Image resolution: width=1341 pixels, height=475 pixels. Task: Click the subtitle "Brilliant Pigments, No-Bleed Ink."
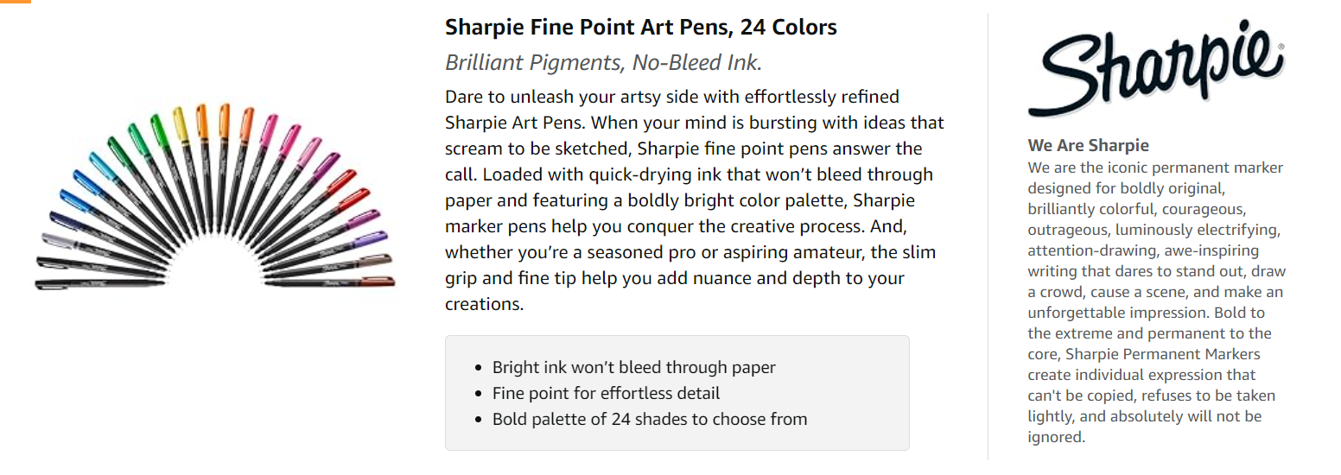(x=603, y=63)
